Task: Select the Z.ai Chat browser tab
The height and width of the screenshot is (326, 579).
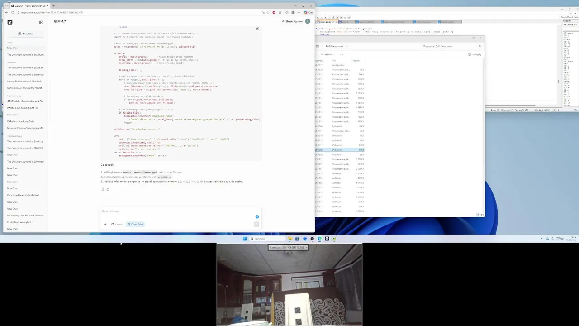Action: point(30,6)
